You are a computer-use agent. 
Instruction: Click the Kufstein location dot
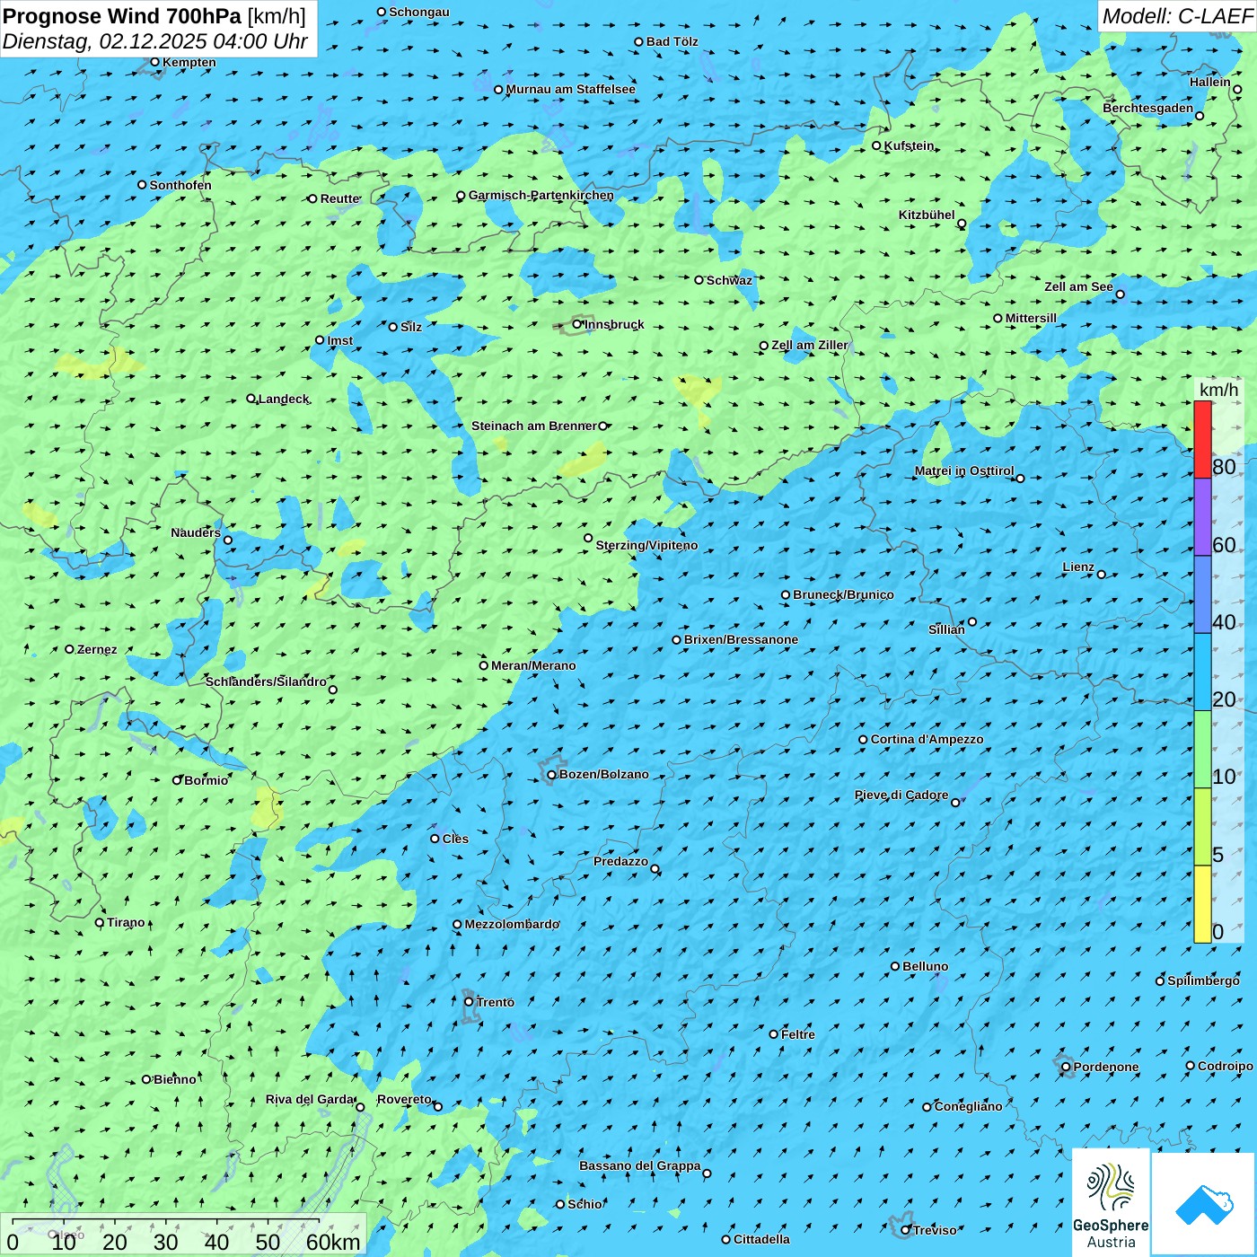click(x=877, y=145)
